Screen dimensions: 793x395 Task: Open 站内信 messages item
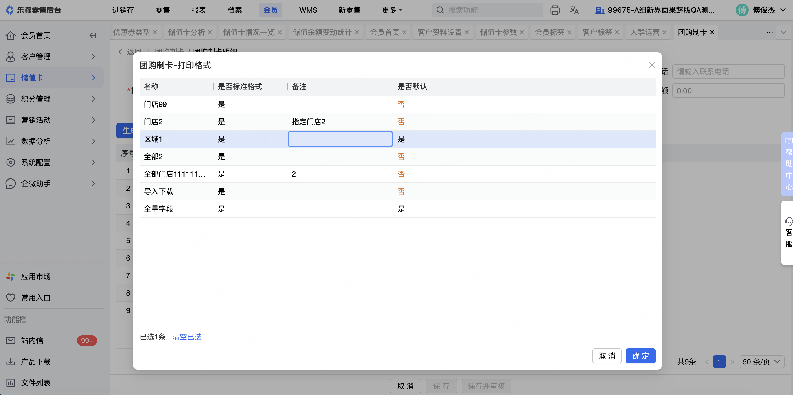pos(32,341)
